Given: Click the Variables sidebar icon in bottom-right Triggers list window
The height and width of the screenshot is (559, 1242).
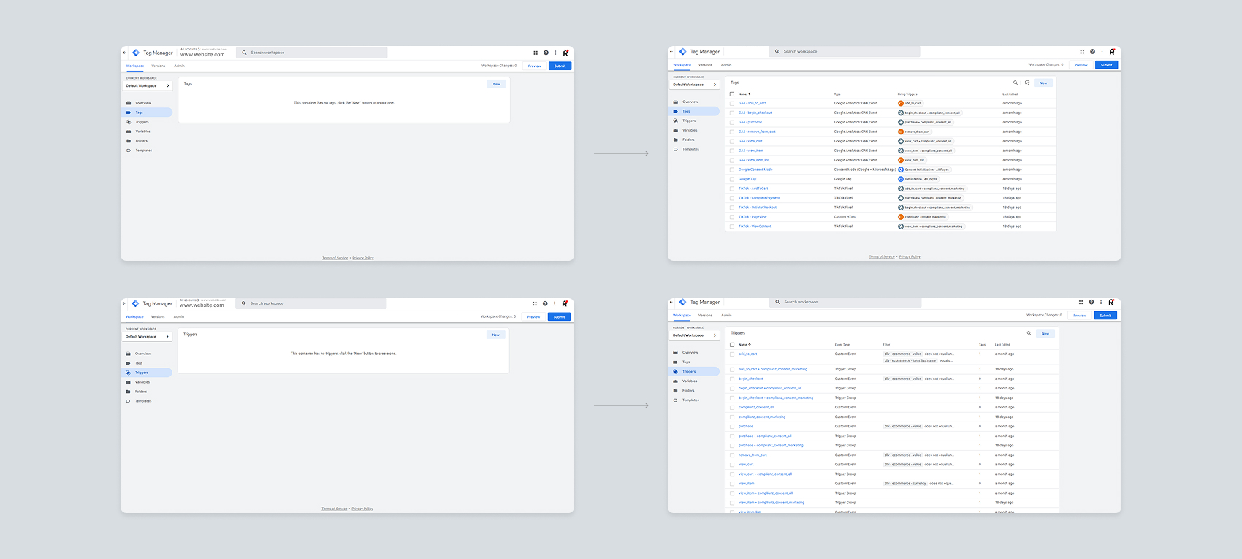Looking at the screenshot, I should point(676,381).
